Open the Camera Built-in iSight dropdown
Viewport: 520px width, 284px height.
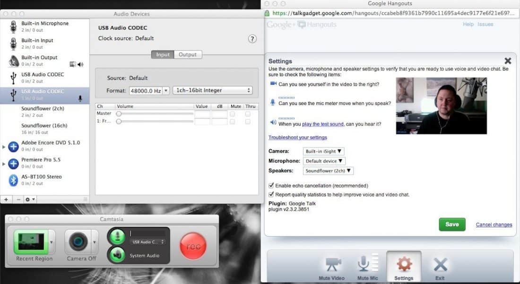pyautogui.click(x=324, y=151)
